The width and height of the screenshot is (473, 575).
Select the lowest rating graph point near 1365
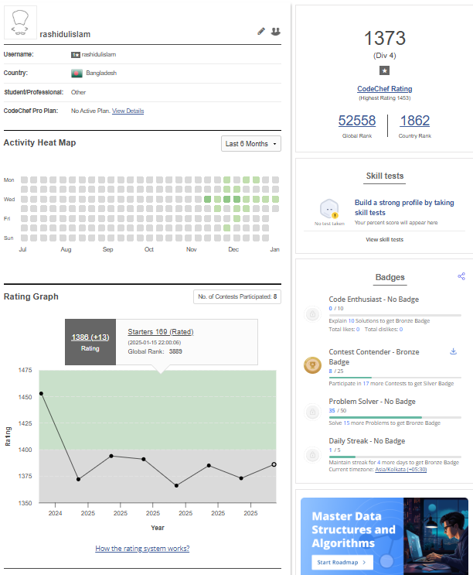coord(176,485)
